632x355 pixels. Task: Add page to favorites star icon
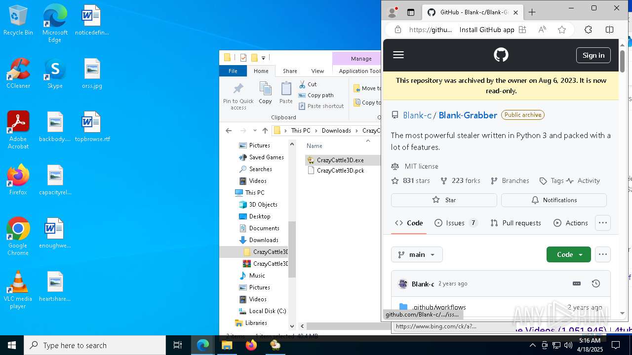click(561, 30)
